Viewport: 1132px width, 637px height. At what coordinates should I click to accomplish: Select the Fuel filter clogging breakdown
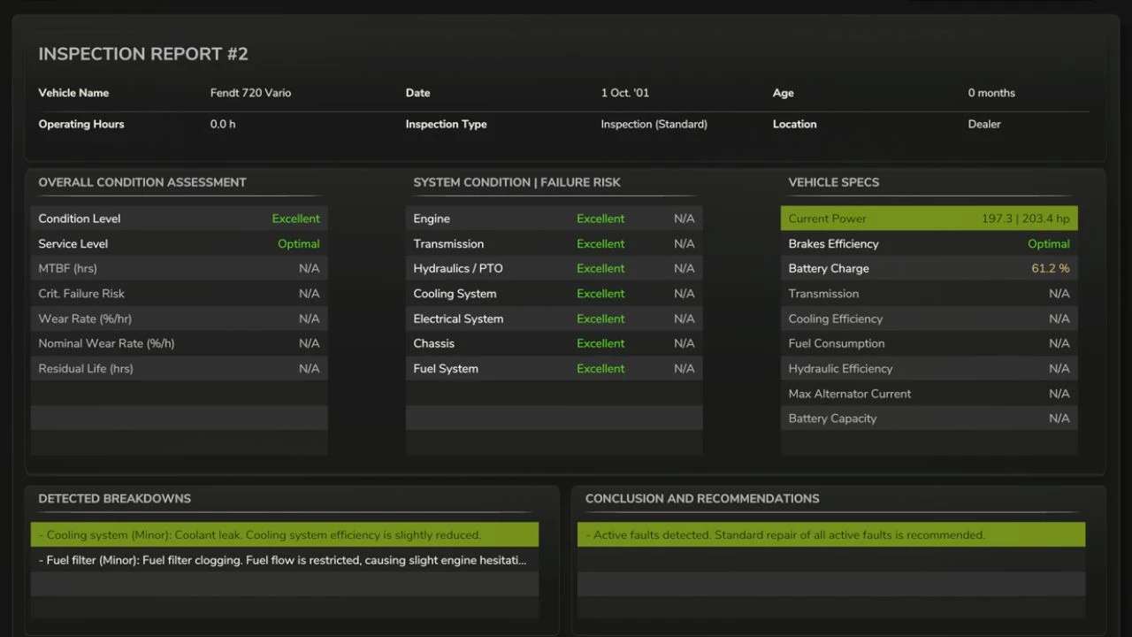pos(284,559)
